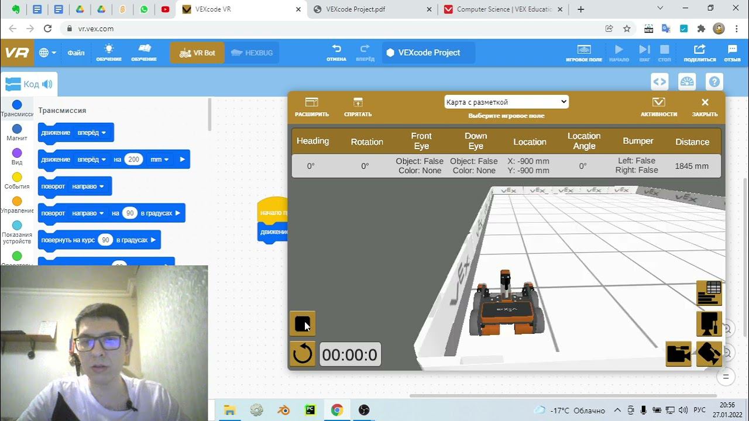Switch to Computer Science VEX Education tab

[x=503, y=9]
